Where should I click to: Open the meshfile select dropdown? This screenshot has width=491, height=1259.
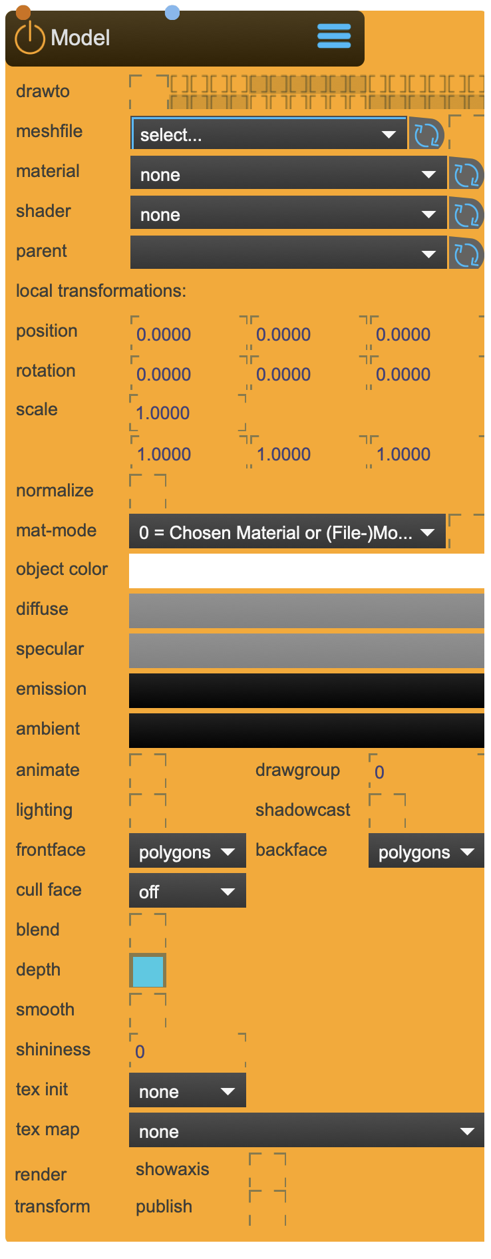269,134
